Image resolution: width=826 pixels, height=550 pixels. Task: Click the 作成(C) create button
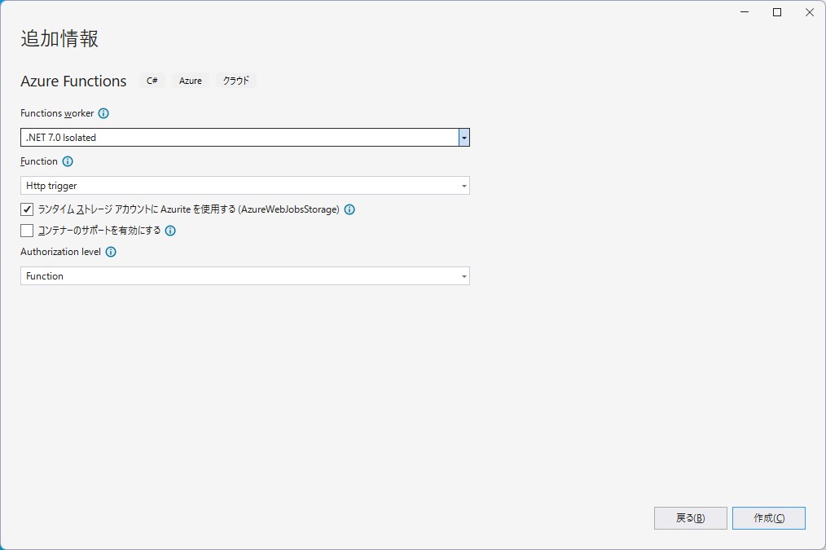[x=769, y=518]
